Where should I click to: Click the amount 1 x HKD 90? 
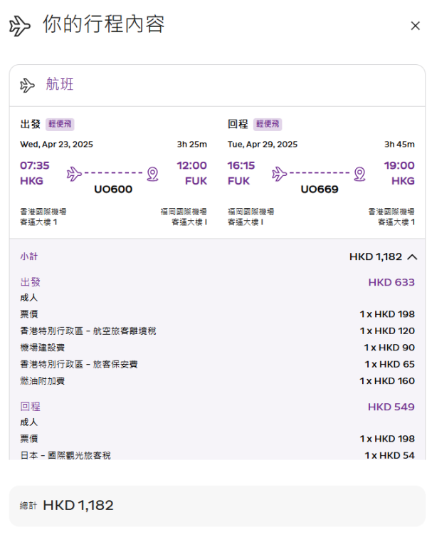(389, 348)
